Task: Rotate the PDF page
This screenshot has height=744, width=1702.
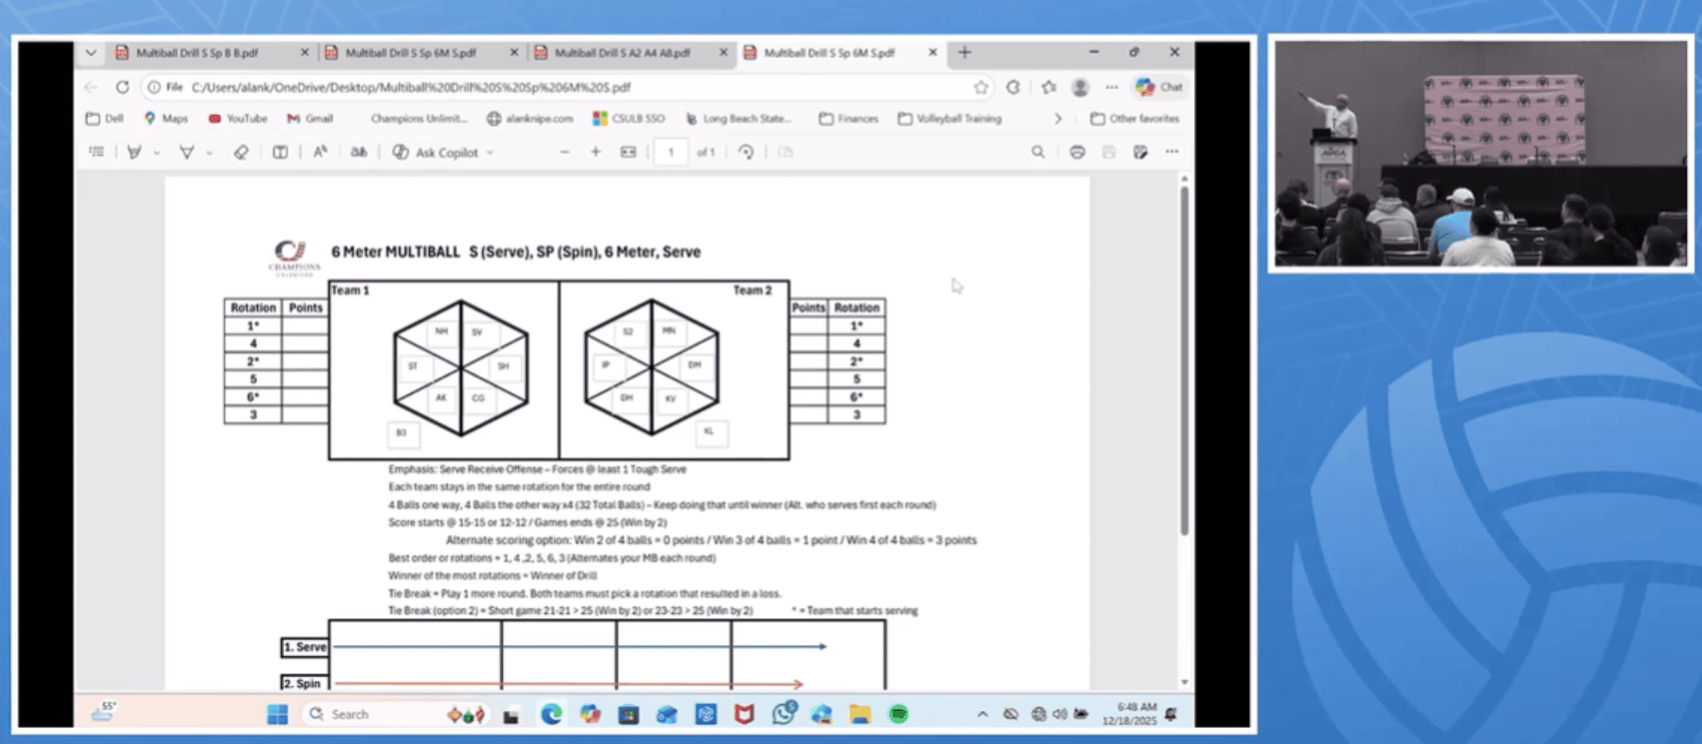Action: [x=746, y=152]
